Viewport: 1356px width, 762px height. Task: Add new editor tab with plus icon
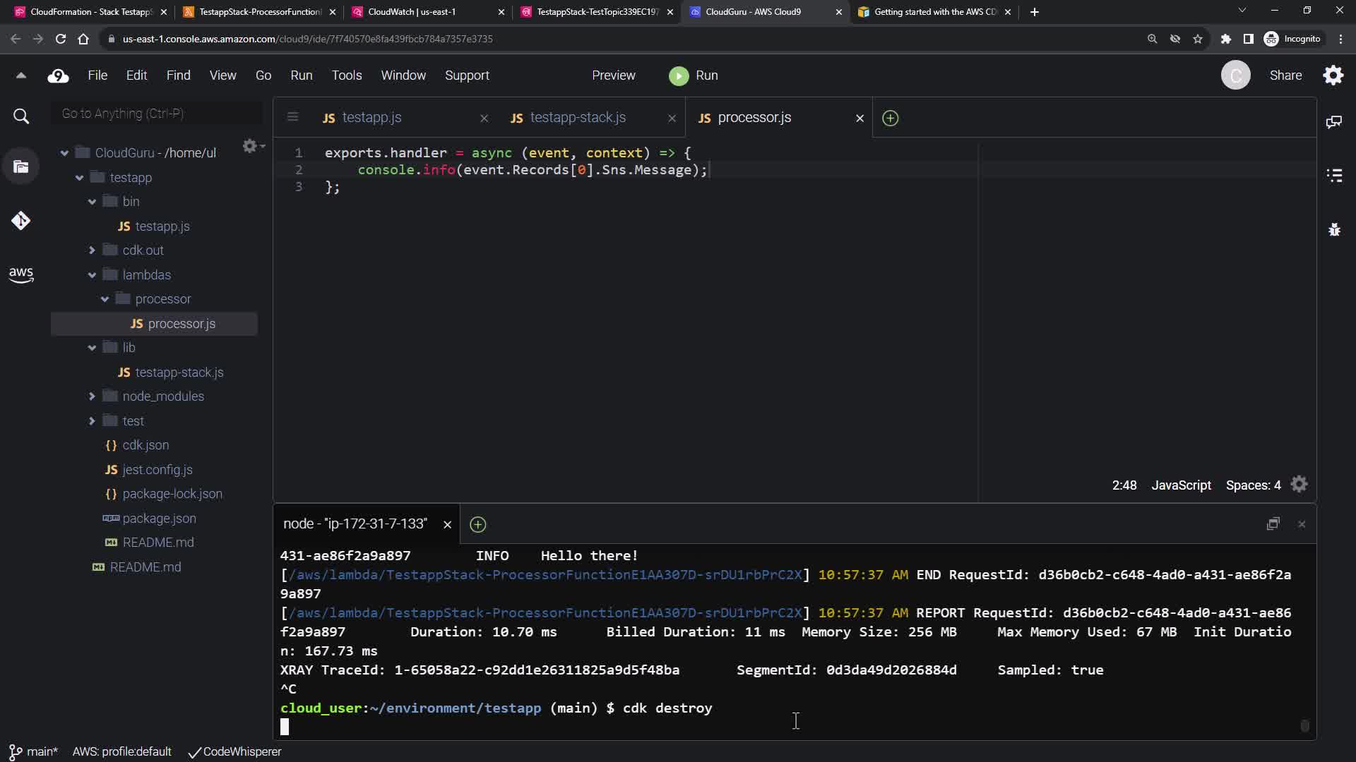click(890, 119)
